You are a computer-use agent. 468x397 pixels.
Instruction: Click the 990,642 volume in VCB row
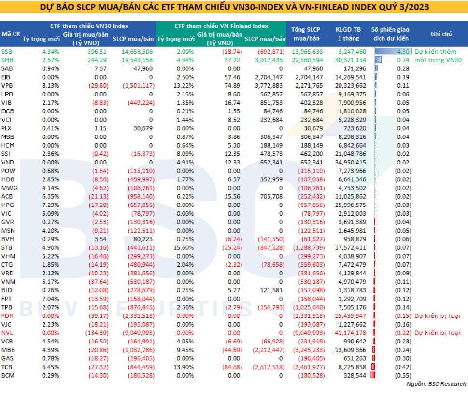tap(355, 342)
